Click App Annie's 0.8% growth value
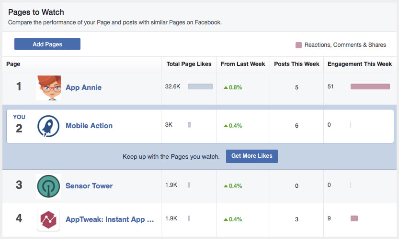 point(233,87)
